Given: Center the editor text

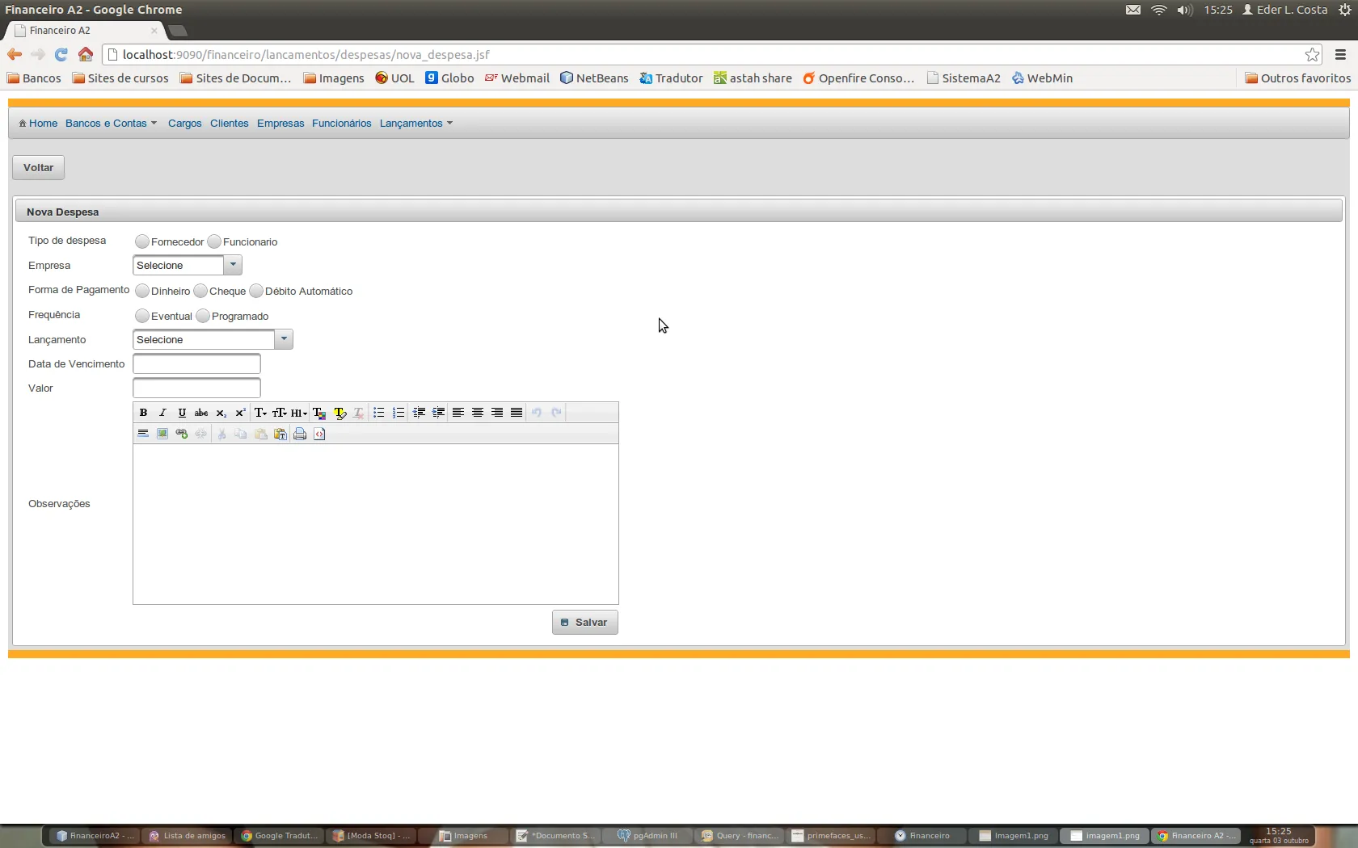Looking at the screenshot, I should (x=478, y=413).
